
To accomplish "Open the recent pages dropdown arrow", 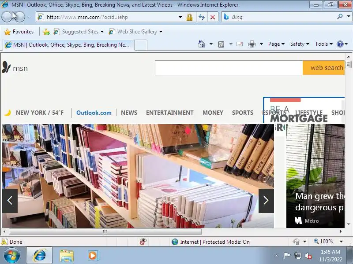I will [29, 17].
